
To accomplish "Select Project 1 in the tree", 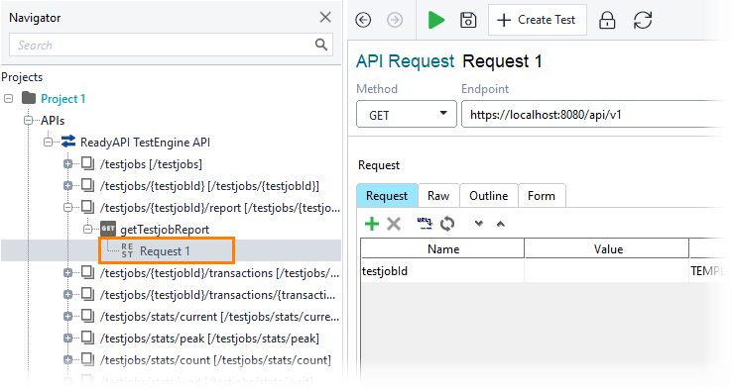I will coord(63,99).
